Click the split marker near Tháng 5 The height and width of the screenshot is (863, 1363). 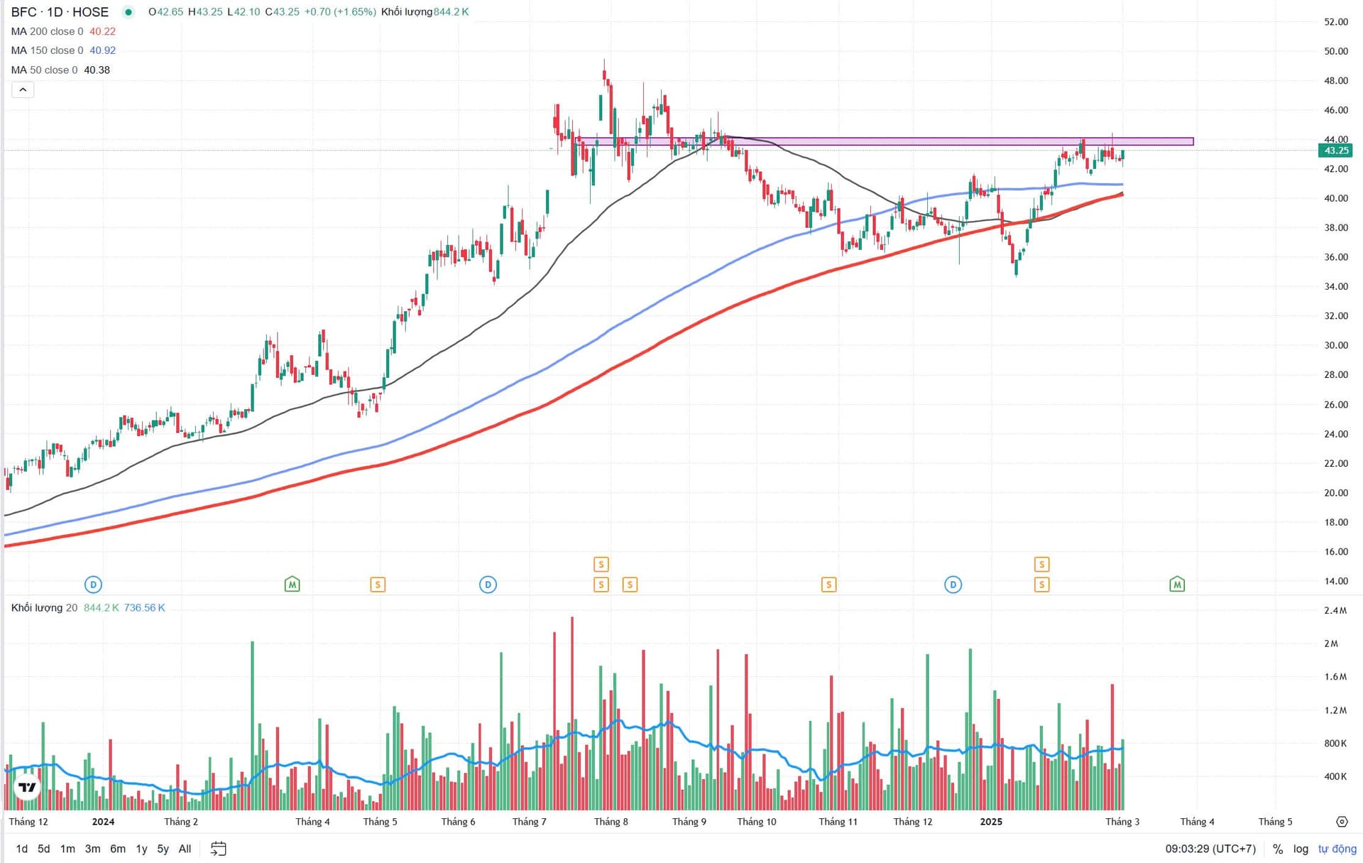pos(378,585)
